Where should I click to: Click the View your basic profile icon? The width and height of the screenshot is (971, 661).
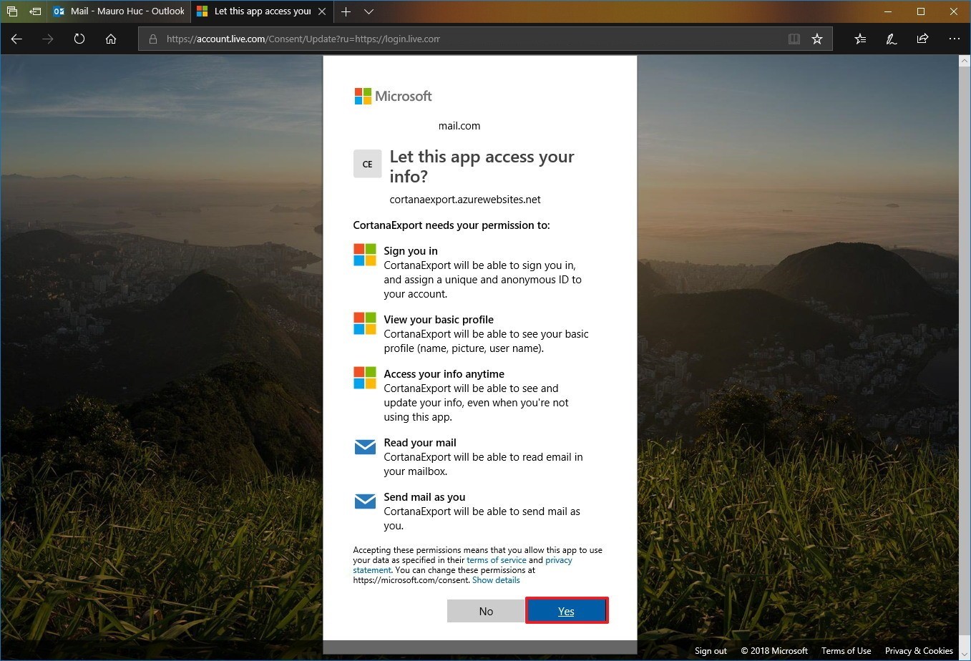pos(365,323)
